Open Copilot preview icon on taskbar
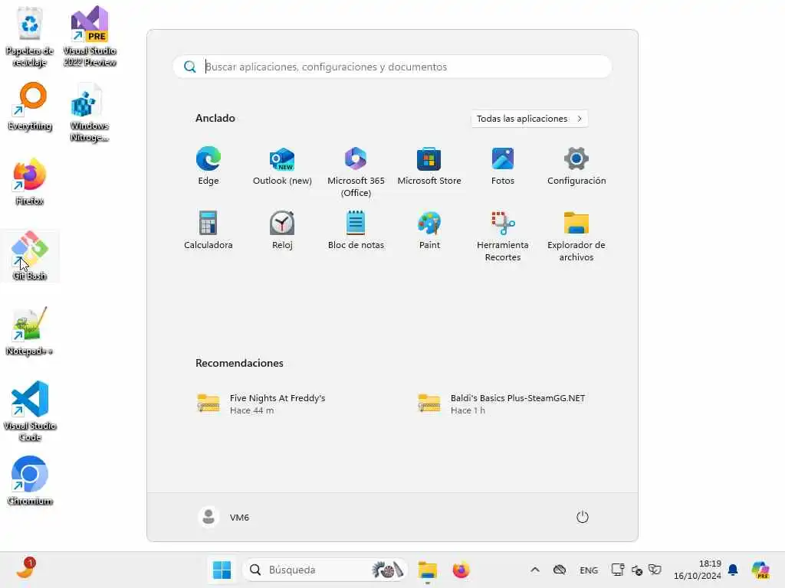 pos(760,570)
